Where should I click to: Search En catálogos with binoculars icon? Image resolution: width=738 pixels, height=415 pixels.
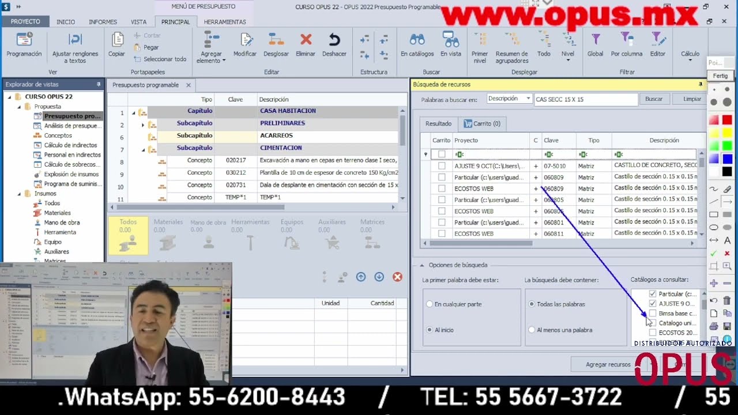click(x=417, y=40)
